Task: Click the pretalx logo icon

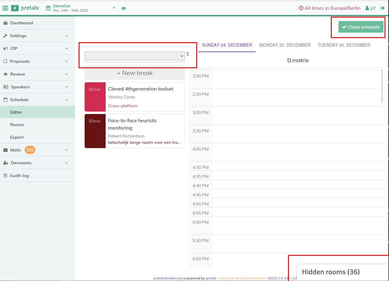Action: 15,8
